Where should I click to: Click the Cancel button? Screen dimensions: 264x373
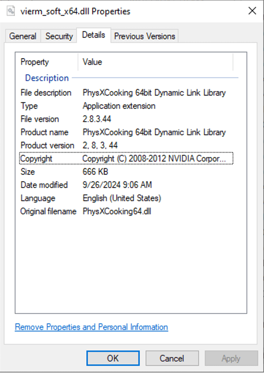tap(172, 358)
